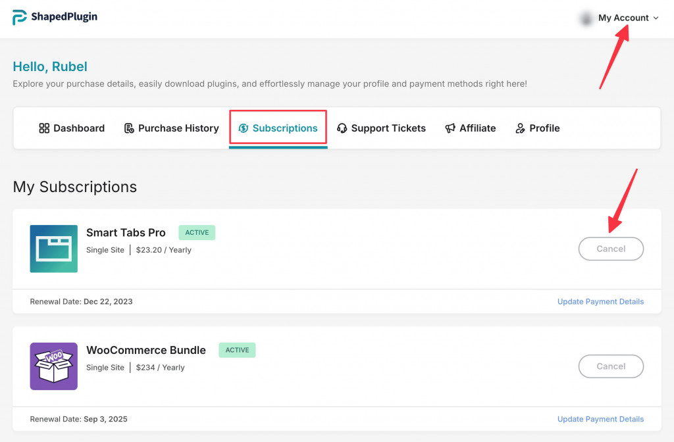This screenshot has width=674, height=442.
Task: Click the "My Subscriptions" heading
Action: pyautogui.click(x=75, y=187)
